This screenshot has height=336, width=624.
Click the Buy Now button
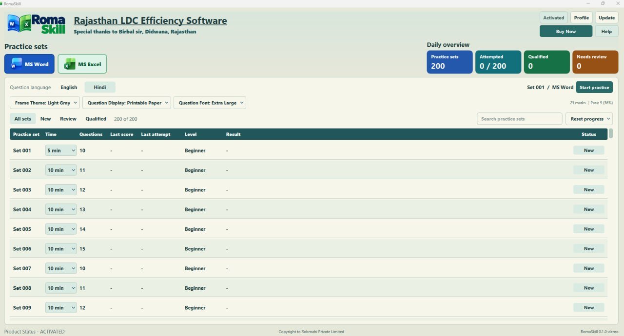[566, 31]
